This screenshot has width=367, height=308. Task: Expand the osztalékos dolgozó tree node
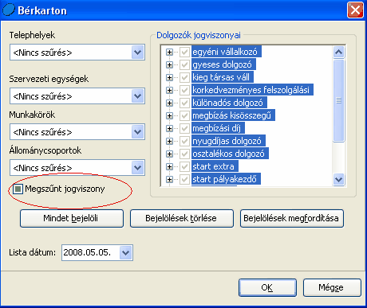(169, 154)
